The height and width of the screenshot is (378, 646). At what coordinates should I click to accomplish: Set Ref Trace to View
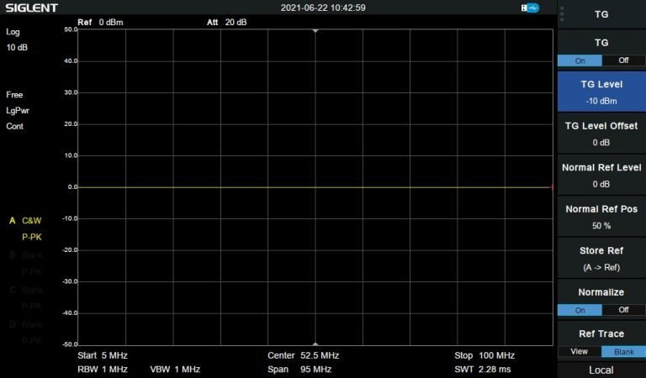pos(579,351)
